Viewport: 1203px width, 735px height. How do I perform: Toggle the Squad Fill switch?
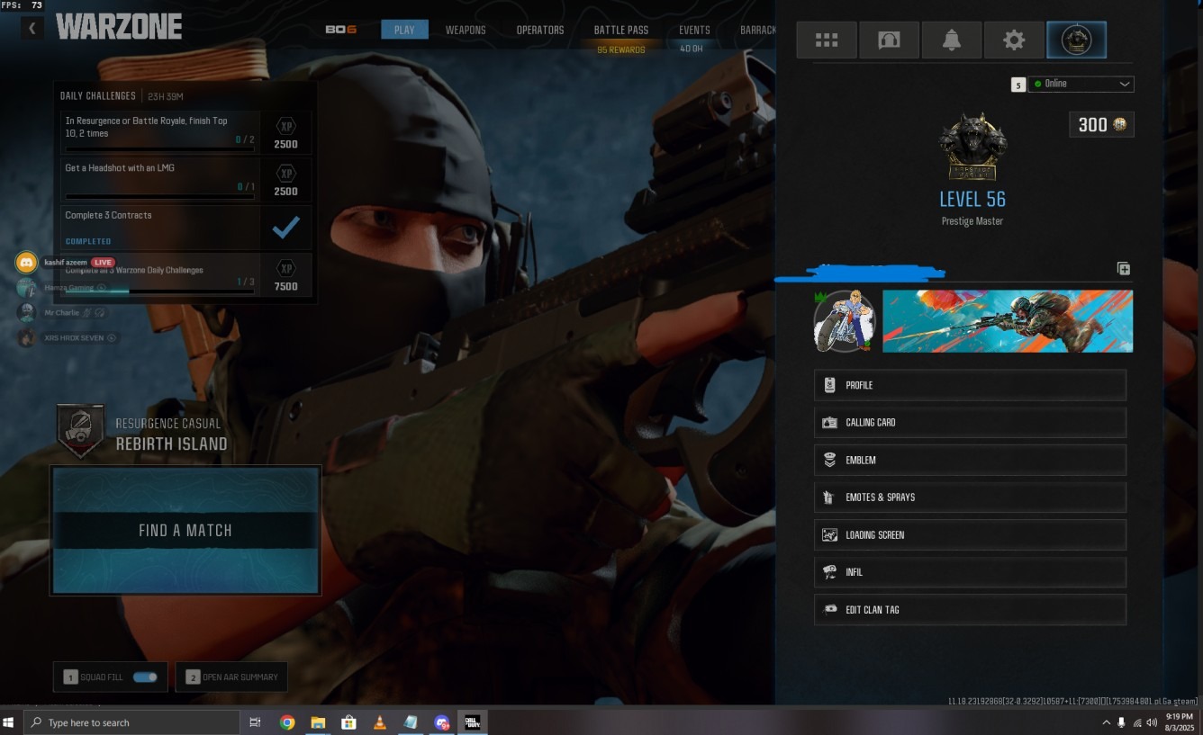pos(145,677)
